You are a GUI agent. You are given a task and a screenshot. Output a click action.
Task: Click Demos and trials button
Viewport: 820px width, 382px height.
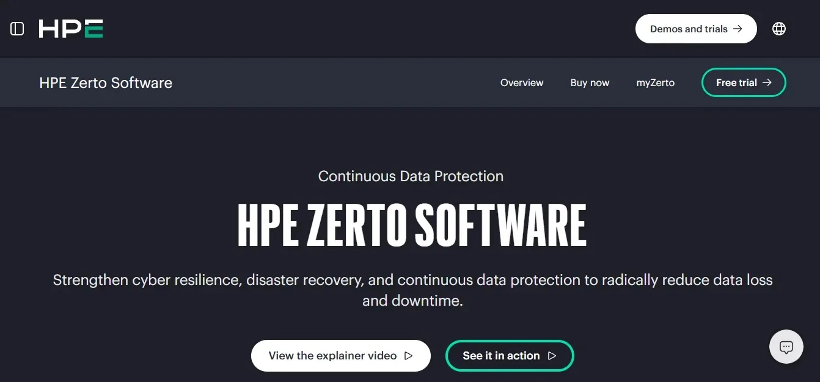point(696,29)
